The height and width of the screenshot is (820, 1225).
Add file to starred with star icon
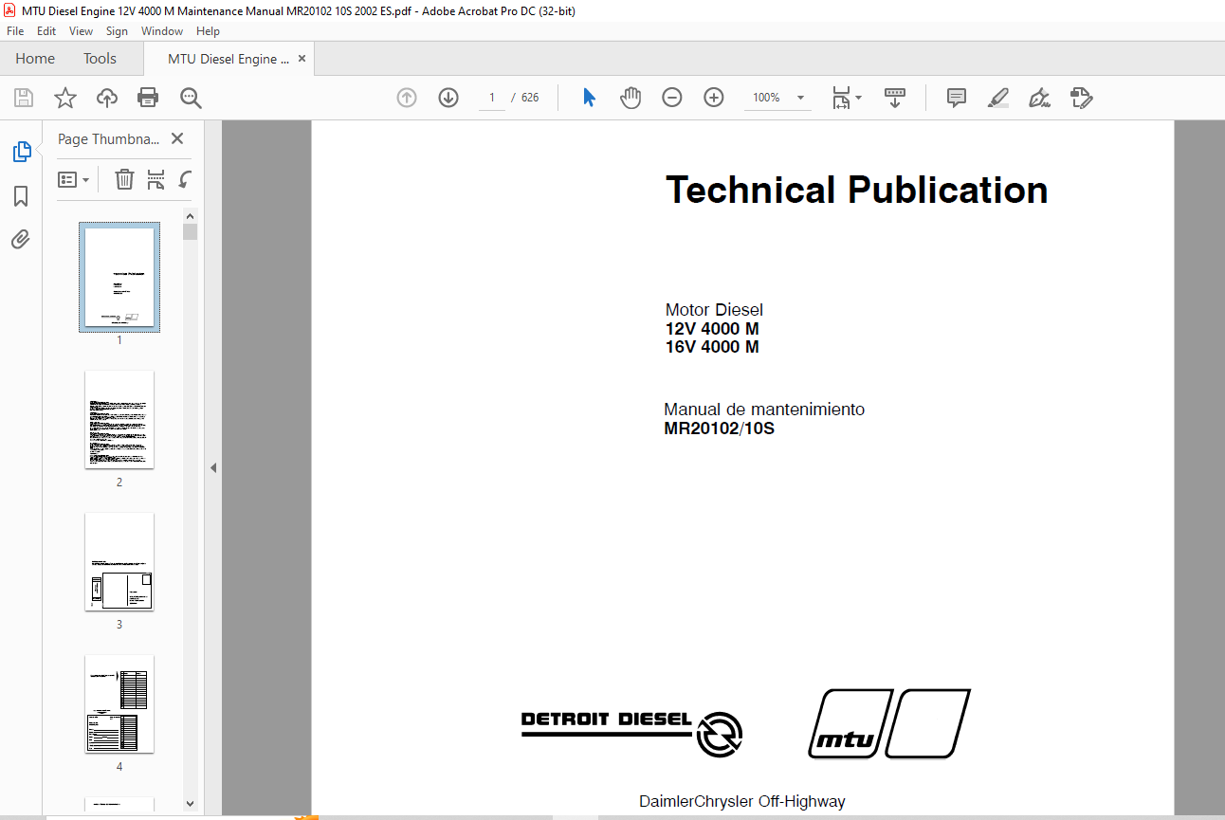click(65, 98)
